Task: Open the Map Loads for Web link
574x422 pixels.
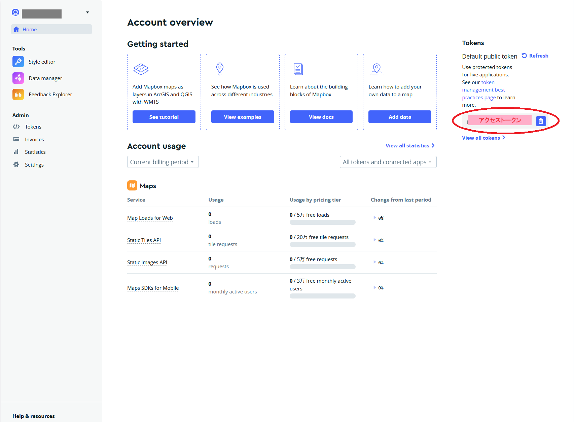Action: [x=150, y=218]
